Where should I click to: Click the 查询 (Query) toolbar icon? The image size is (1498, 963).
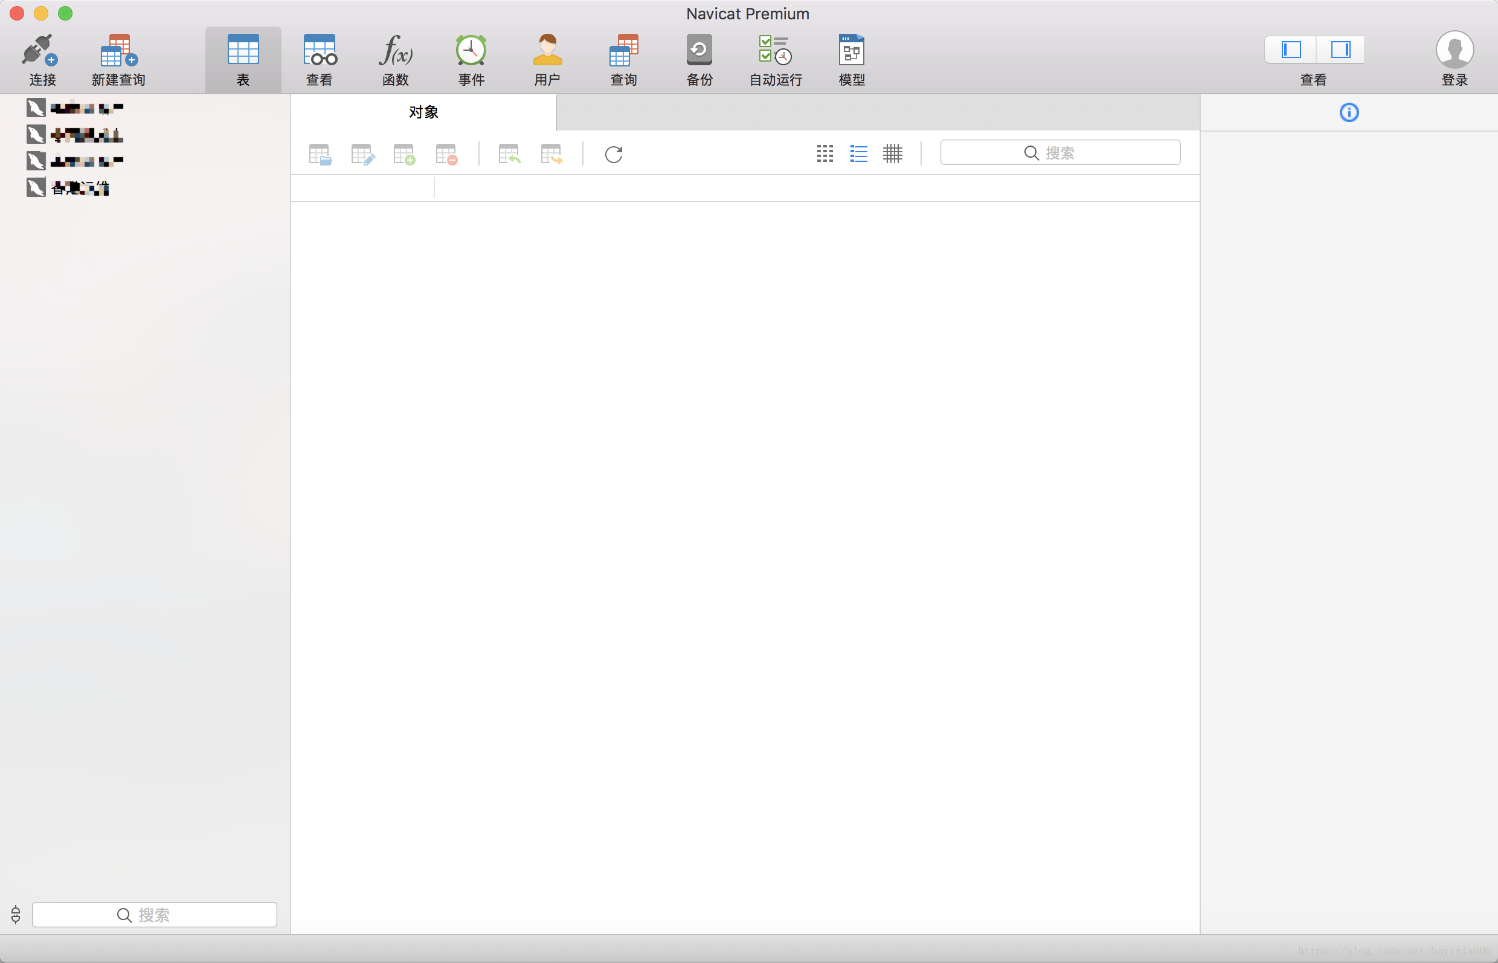624,51
